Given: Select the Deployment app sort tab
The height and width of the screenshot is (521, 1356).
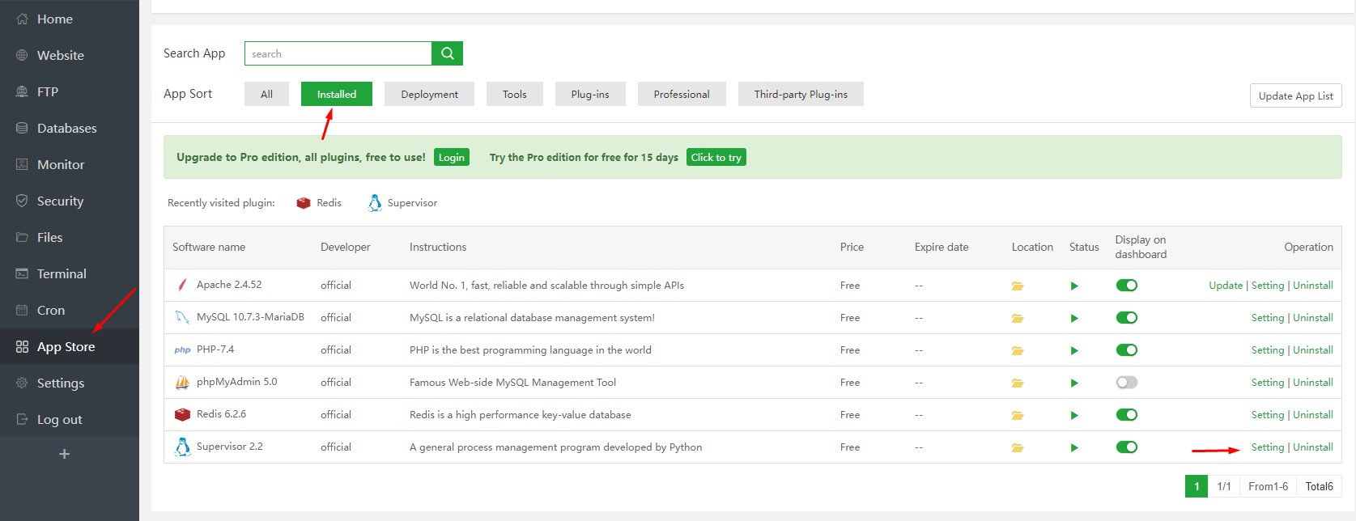Looking at the screenshot, I should 429,94.
